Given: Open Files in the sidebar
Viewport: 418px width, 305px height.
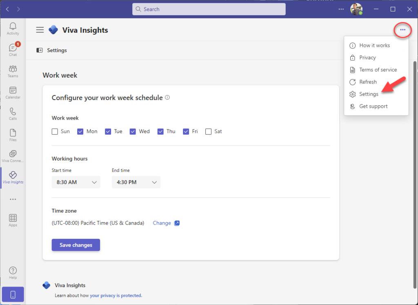Looking at the screenshot, I should [13, 135].
